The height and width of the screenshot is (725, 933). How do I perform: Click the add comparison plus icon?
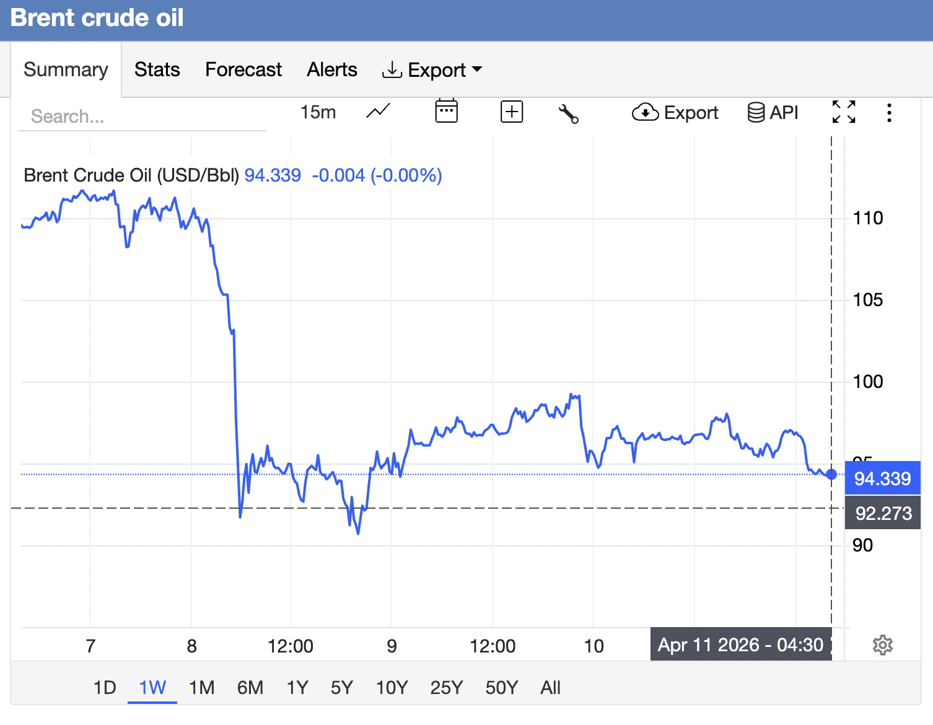(x=512, y=112)
